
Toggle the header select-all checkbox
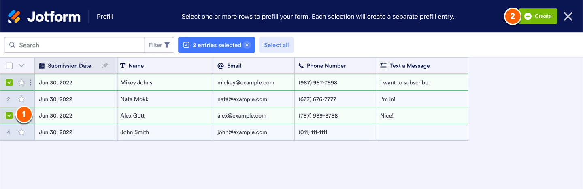9,66
